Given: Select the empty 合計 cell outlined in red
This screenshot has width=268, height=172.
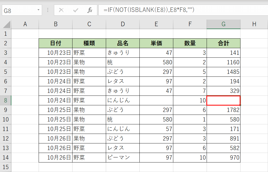Looking at the screenshot, I should [223, 100].
